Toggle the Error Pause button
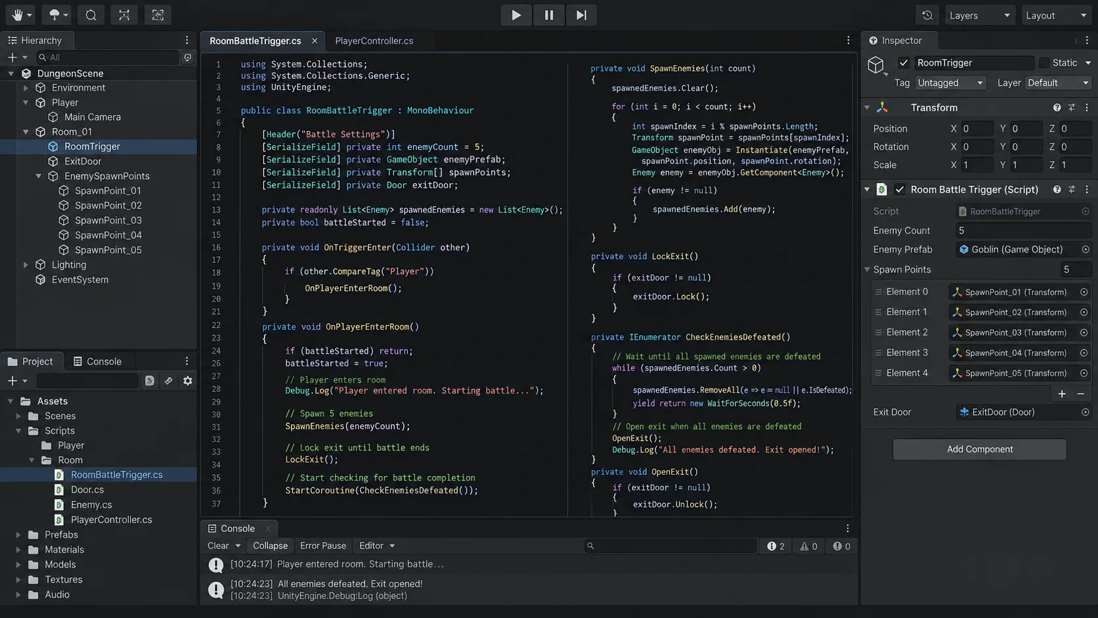Image resolution: width=1098 pixels, height=618 pixels. tap(323, 546)
